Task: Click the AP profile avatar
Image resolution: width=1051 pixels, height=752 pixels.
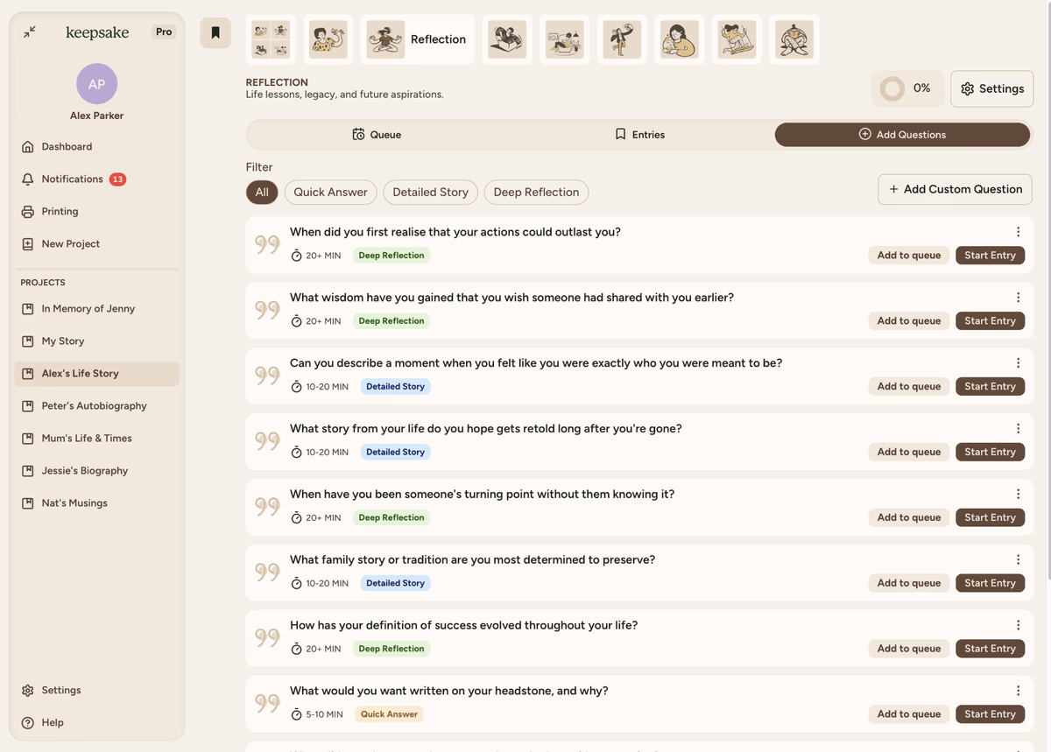Action: click(x=96, y=84)
